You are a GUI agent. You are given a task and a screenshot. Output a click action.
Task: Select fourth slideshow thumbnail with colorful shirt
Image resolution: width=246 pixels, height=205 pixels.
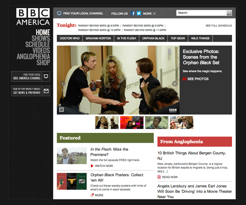(182, 123)
